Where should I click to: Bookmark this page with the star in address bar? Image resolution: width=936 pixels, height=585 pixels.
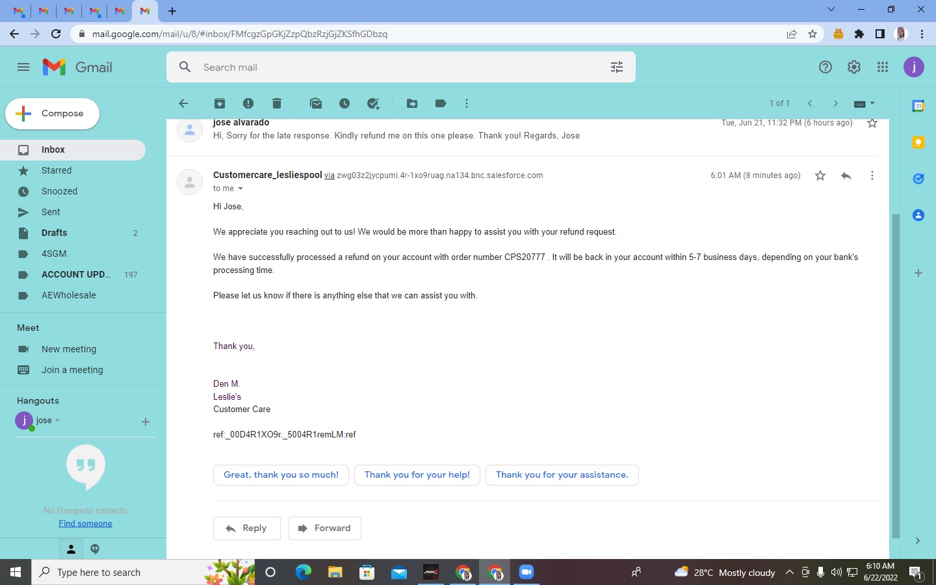(x=812, y=34)
